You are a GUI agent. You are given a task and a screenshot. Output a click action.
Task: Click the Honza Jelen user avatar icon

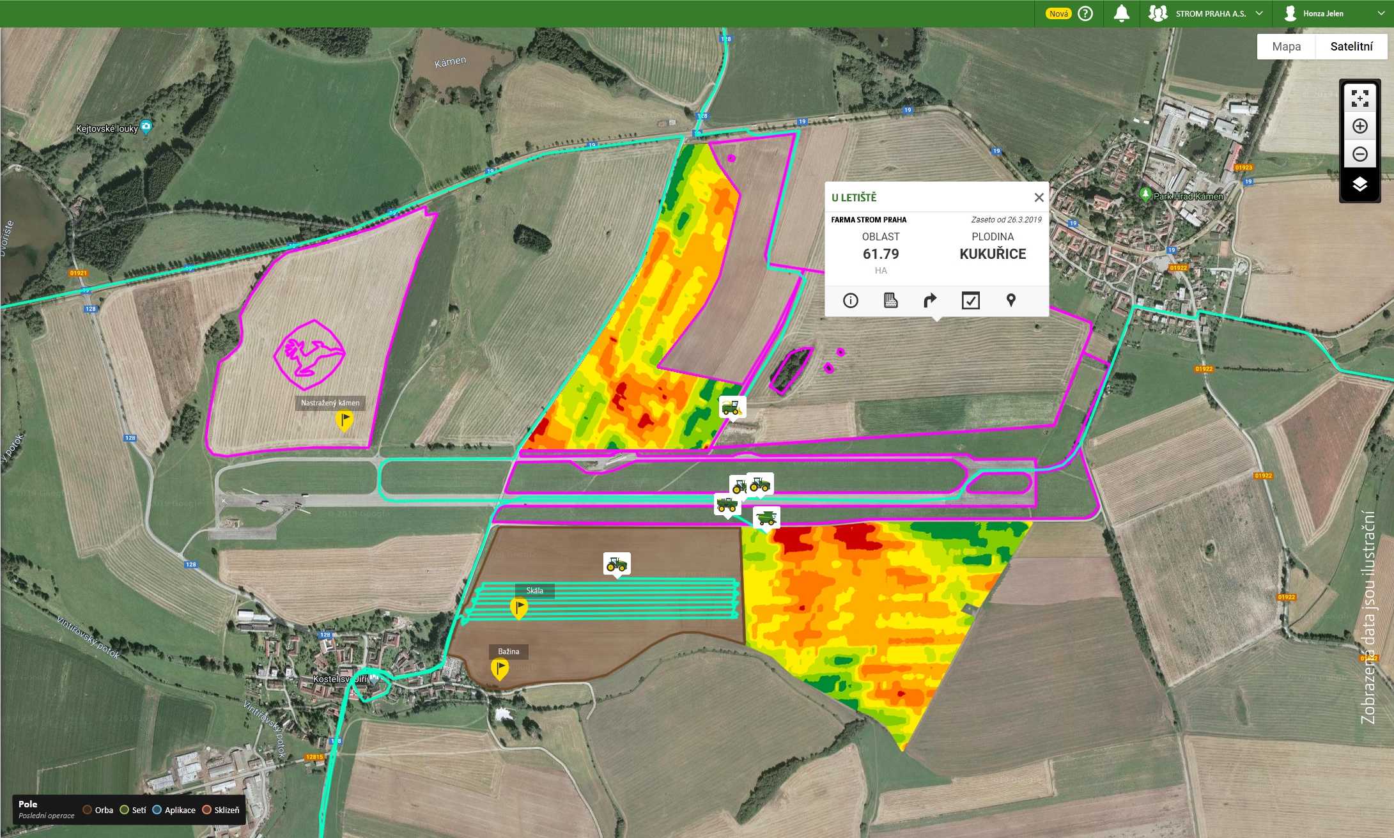tap(1290, 13)
